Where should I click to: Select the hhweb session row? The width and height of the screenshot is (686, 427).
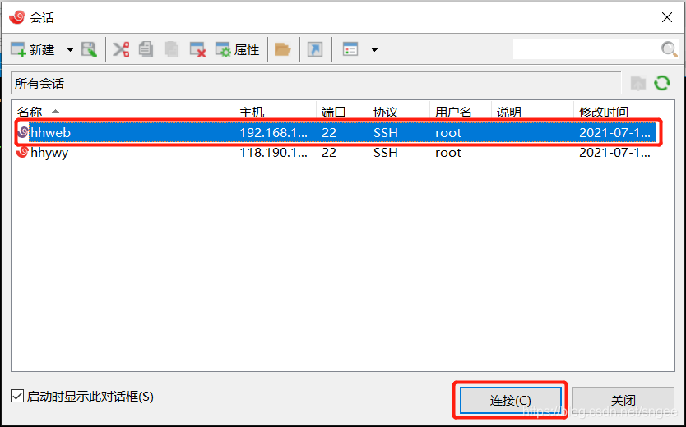pos(336,133)
